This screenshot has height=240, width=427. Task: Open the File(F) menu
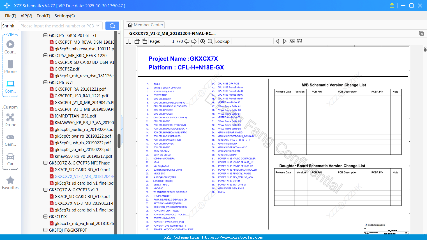pyautogui.click(x=11, y=16)
